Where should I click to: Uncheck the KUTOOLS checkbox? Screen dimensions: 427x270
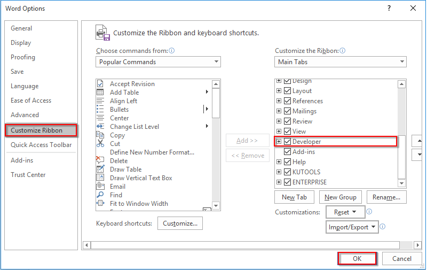[x=287, y=172]
